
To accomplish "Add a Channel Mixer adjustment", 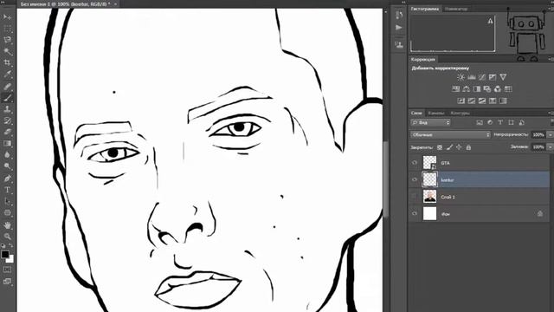I will tap(498, 88).
